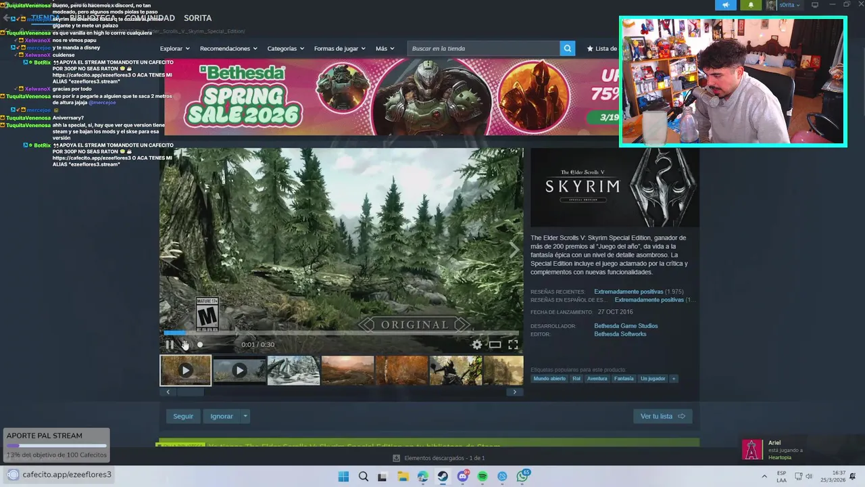Select first trailer thumbnail

coord(185,371)
